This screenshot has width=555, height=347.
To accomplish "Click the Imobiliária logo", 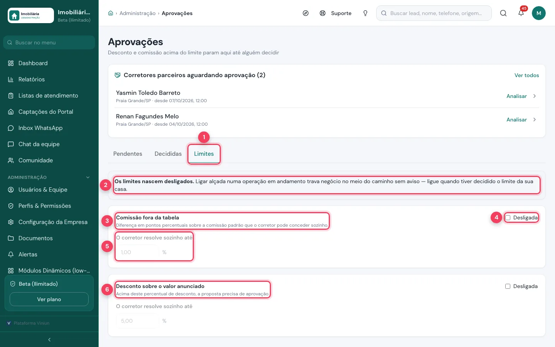I will pyautogui.click(x=31, y=15).
